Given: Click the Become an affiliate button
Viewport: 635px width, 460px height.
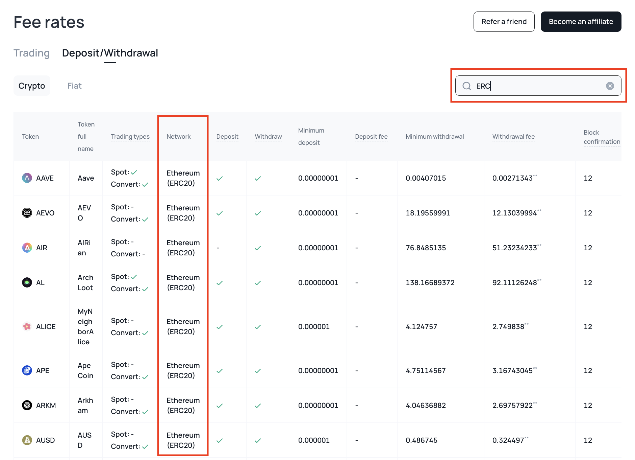Looking at the screenshot, I should (x=581, y=22).
